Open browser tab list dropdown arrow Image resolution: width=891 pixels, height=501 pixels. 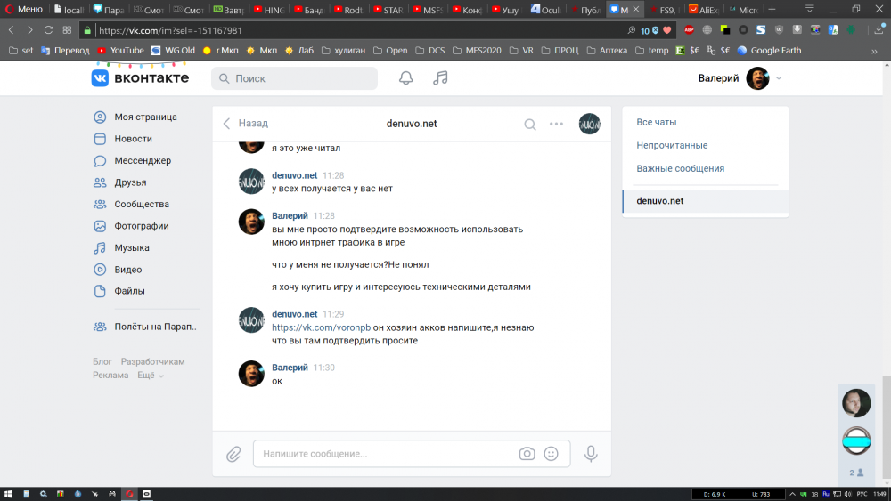810,9
